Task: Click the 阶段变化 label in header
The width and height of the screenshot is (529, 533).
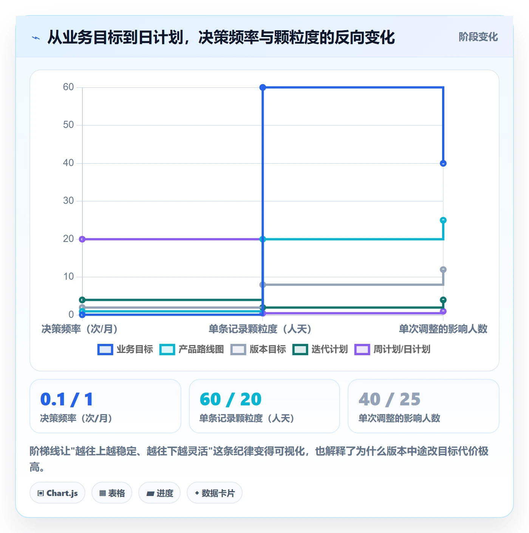Action: [478, 37]
